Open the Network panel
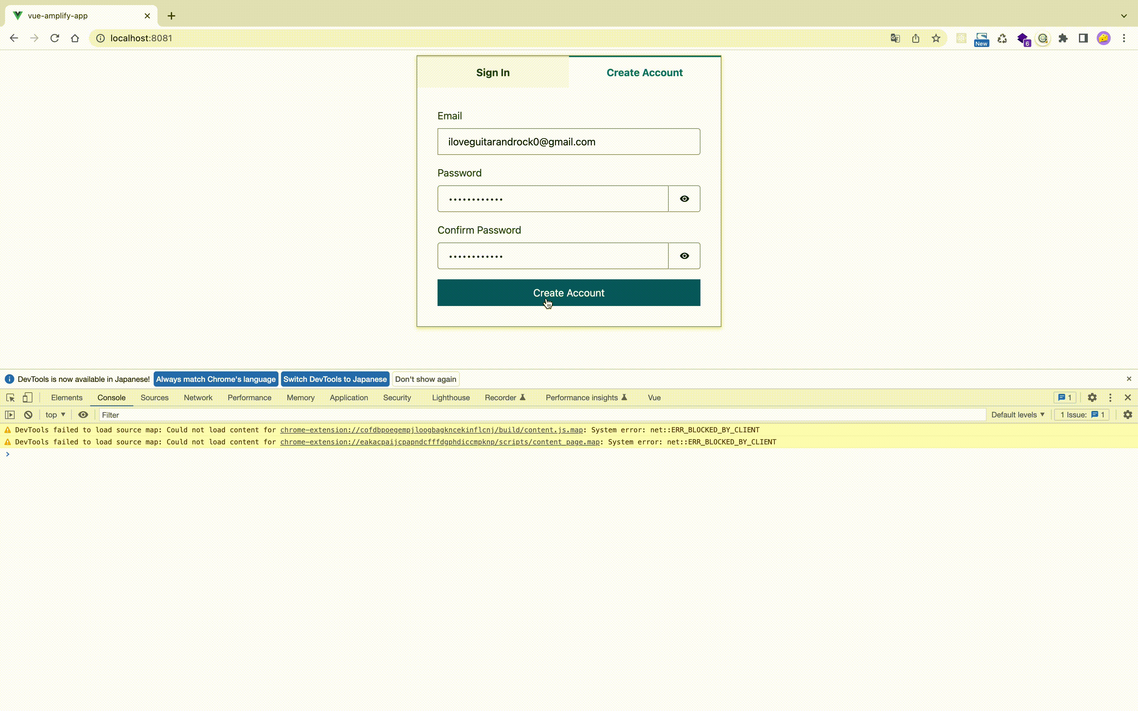 (198, 397)
